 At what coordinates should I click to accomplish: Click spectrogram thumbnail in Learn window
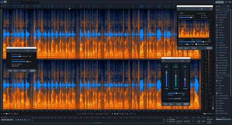click(x=194, y=29)
